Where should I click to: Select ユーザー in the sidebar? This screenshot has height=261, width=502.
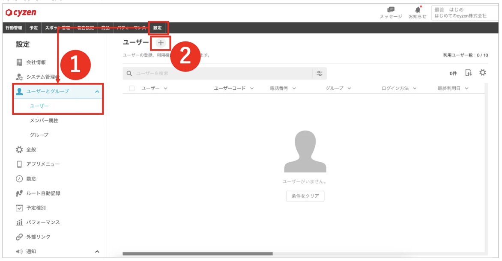pyautogui.click(x=39, y=106)
